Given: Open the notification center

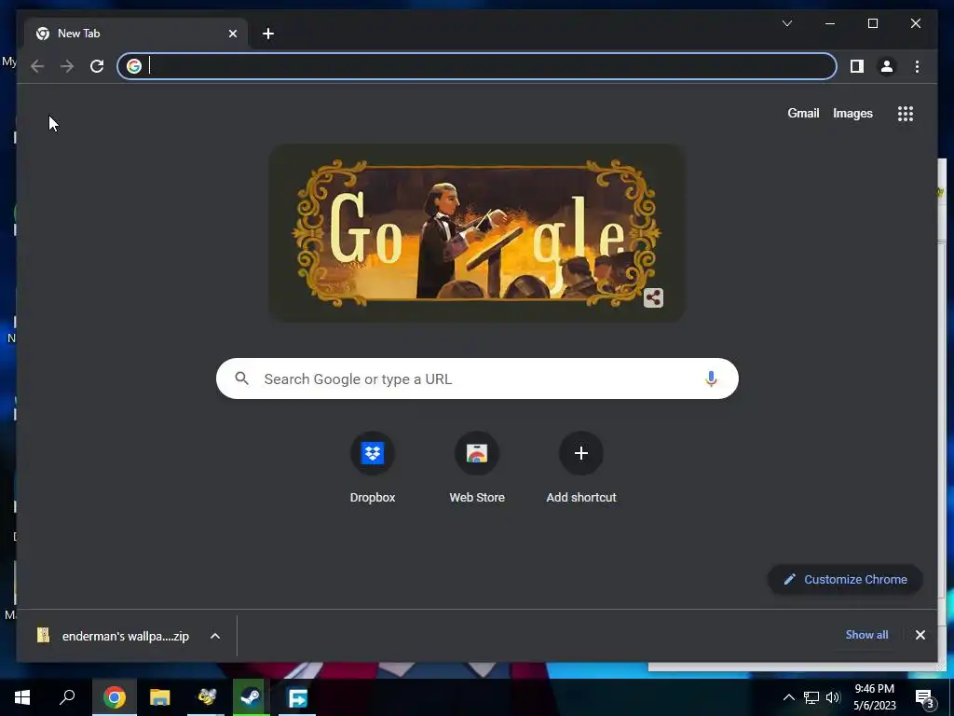Looking at the screenshot, I should point(924,698).
